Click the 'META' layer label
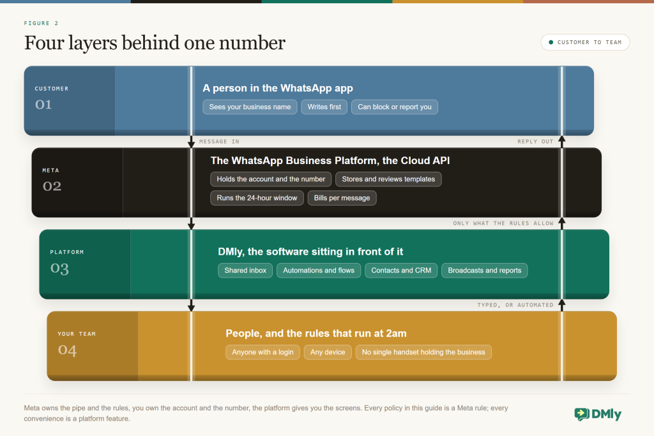The width and height of the screenshot is (654, 436). coord(51,170)
